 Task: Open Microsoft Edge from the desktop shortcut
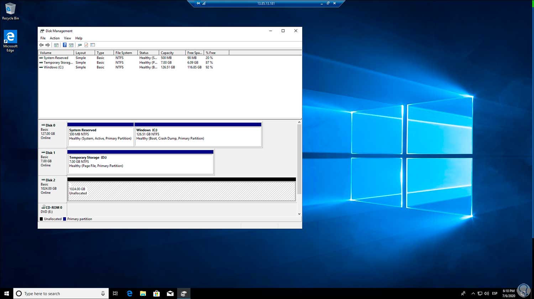[10, 41]
